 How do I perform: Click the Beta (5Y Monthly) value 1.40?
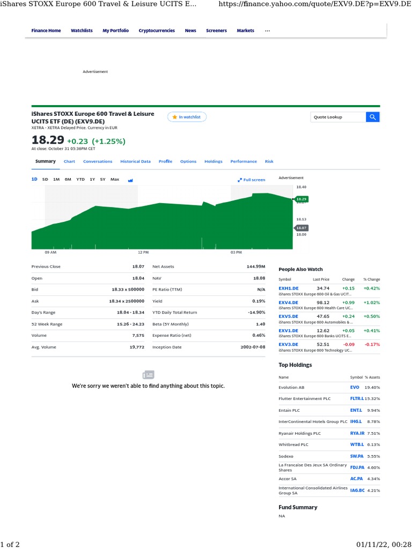260,324
